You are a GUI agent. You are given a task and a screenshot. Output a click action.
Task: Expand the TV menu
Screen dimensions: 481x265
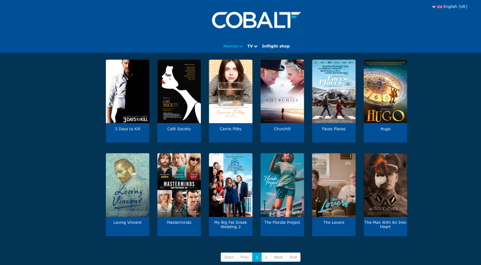pyautogui.click(x=252, y=46)
